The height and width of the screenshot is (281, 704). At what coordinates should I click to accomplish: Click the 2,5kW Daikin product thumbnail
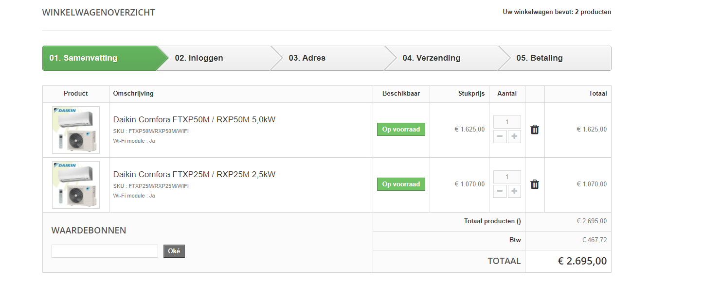[x=76, y=185]
